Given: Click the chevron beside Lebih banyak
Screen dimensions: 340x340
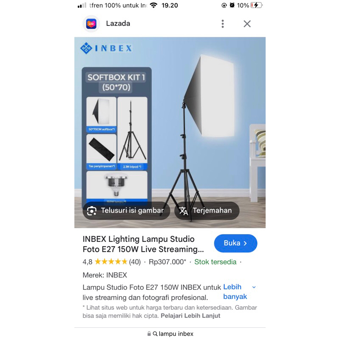Looking at the screenshot, I should click(x=254, y=287).
